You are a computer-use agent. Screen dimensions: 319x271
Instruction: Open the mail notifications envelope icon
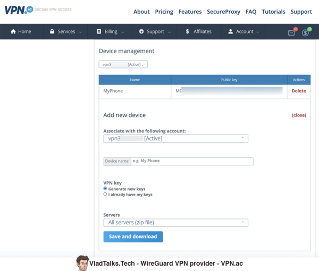click(291, 32)
